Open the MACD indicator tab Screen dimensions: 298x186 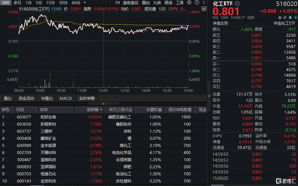click(66, 98)
